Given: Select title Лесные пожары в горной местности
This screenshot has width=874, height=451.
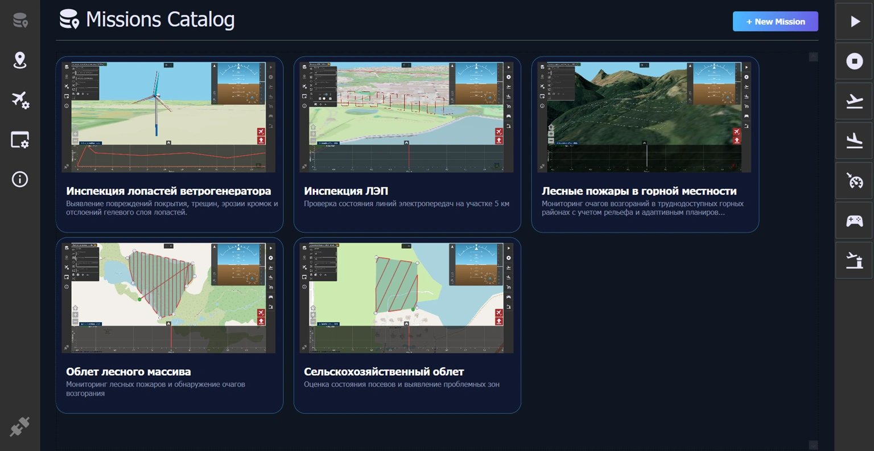Looking at the screenshot, I should [x=639, y=191].
